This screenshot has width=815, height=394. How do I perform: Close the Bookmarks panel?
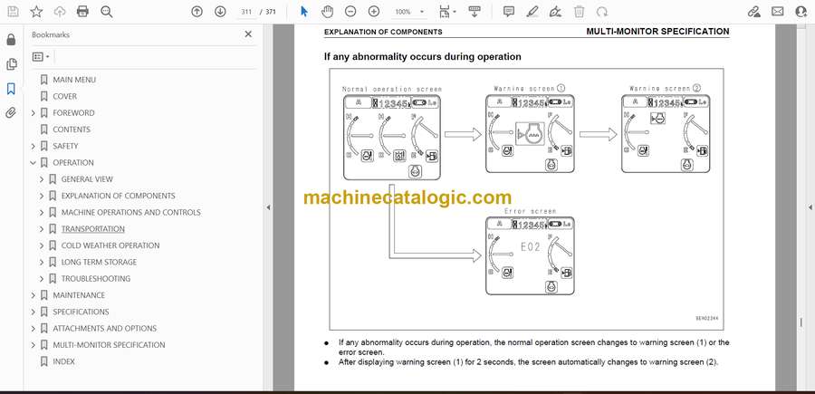(248, 34)
